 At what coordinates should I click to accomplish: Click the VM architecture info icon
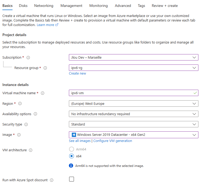[x=31, y=150]
